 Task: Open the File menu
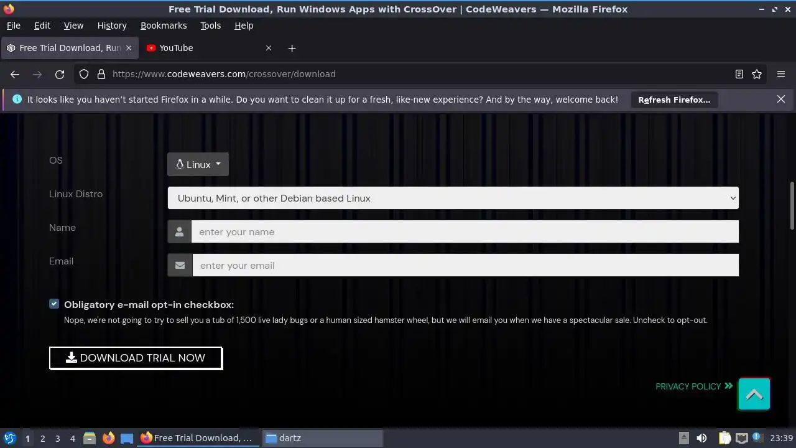point(13,26)
